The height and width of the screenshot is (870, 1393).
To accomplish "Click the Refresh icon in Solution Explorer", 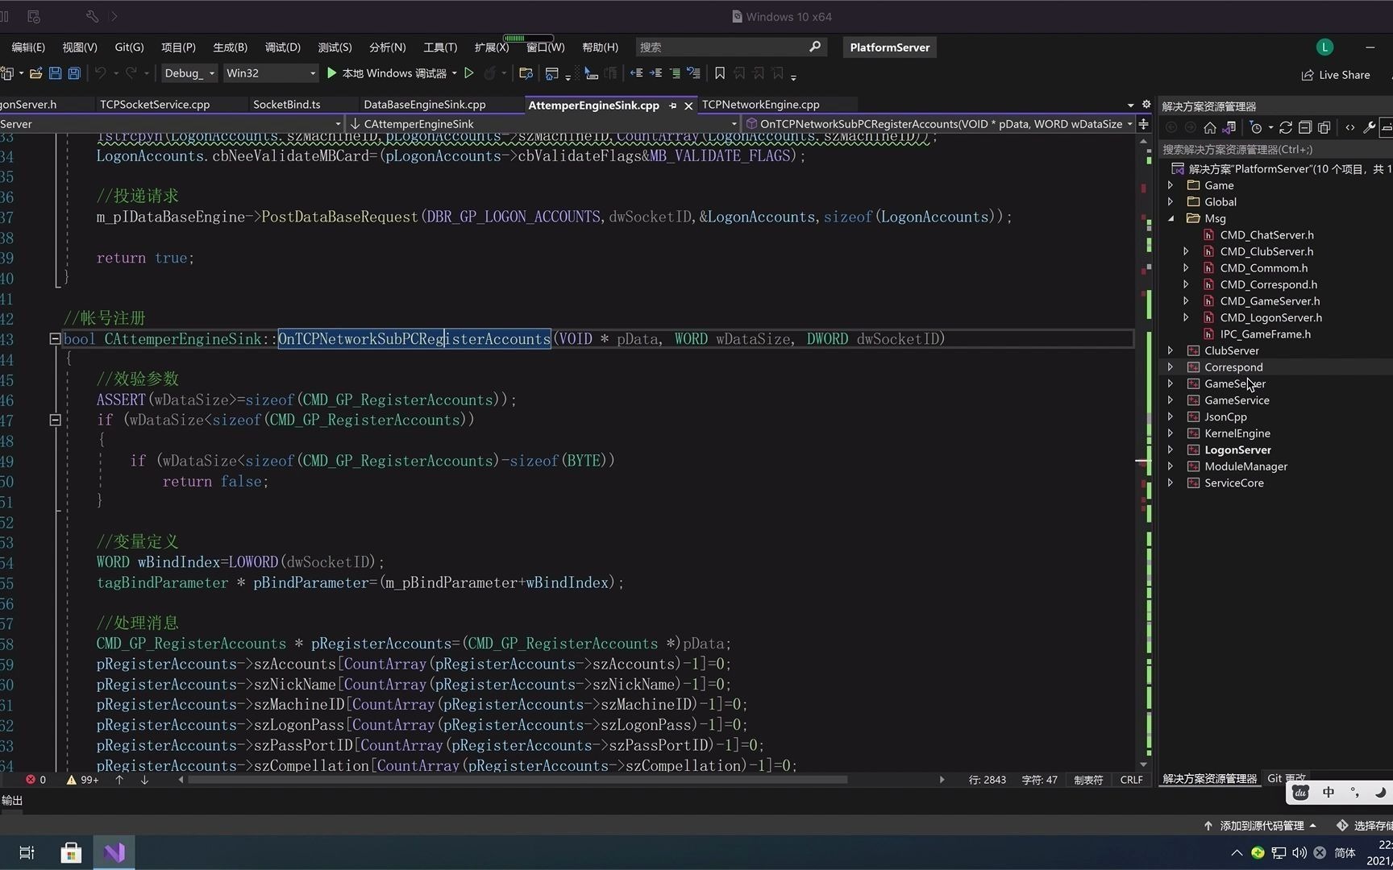I will click(1286, 127).
